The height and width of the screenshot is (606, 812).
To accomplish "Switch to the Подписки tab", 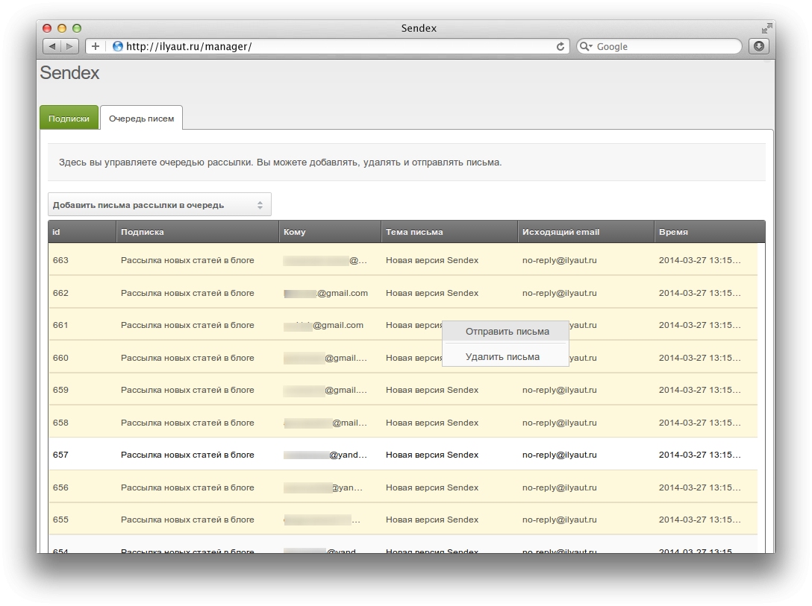I will [69, 119].
